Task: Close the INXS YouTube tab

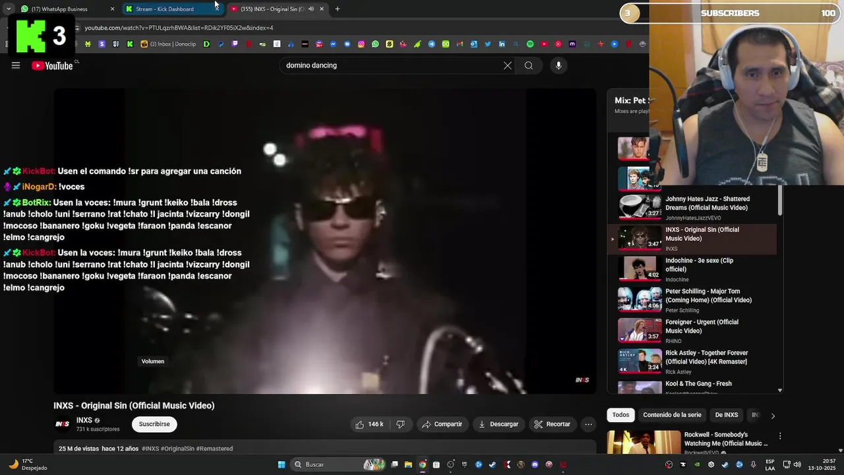Action: click(x=322, y=9)
